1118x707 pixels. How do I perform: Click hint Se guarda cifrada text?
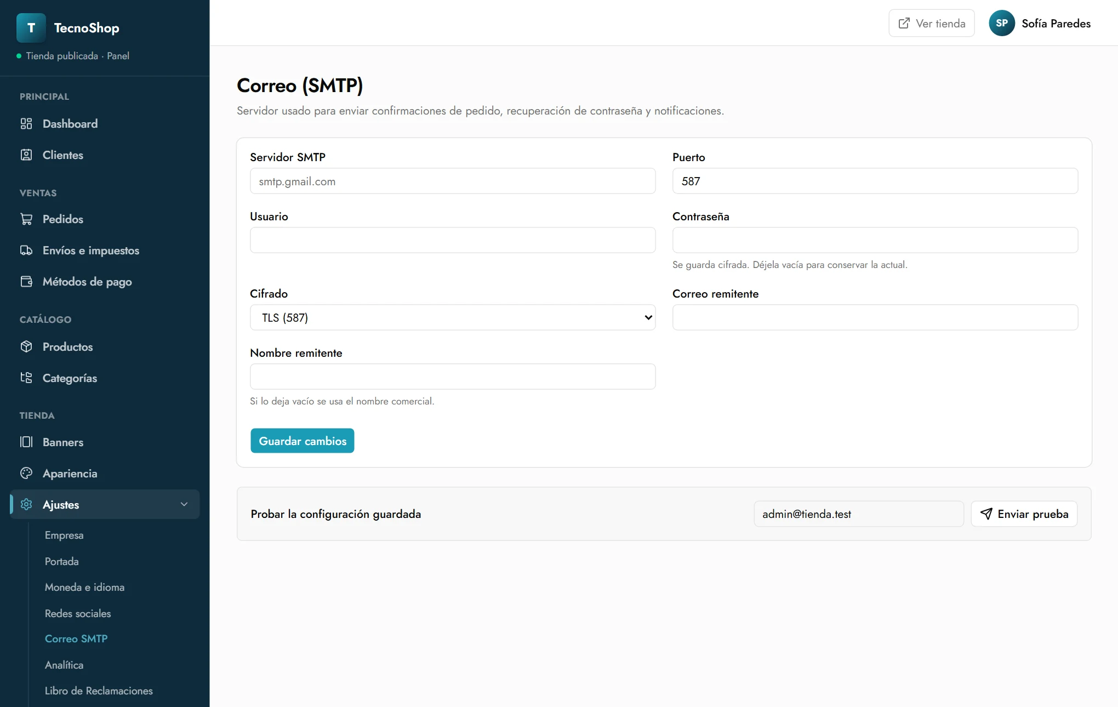[790, 265]
